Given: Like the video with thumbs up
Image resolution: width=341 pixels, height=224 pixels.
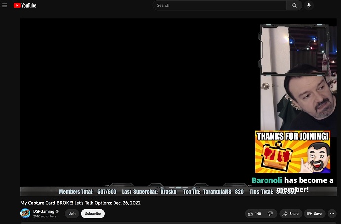Looking at the screenshot, I should tap(254, 214).
